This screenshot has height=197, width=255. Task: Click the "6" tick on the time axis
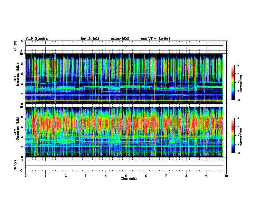tap(146, 176)
